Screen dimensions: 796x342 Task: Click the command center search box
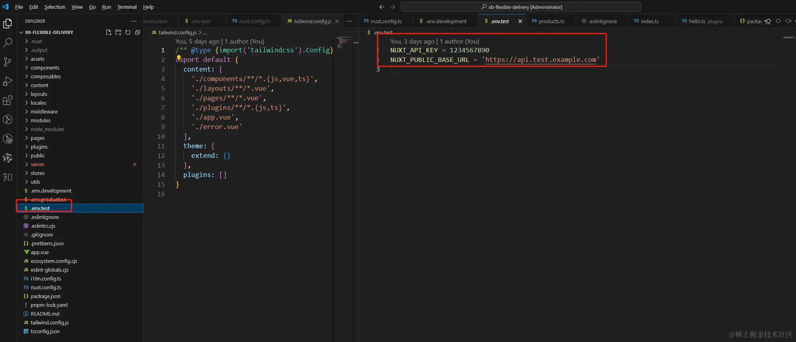[x=521, y=7]
